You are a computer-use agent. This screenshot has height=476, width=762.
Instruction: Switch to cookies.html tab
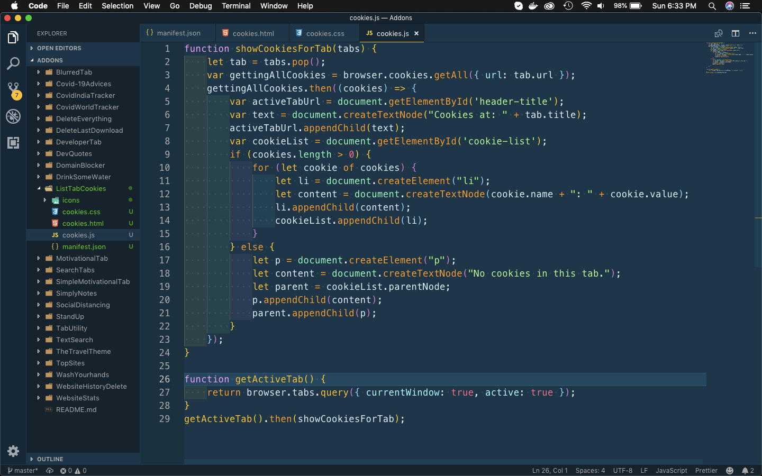252,33
